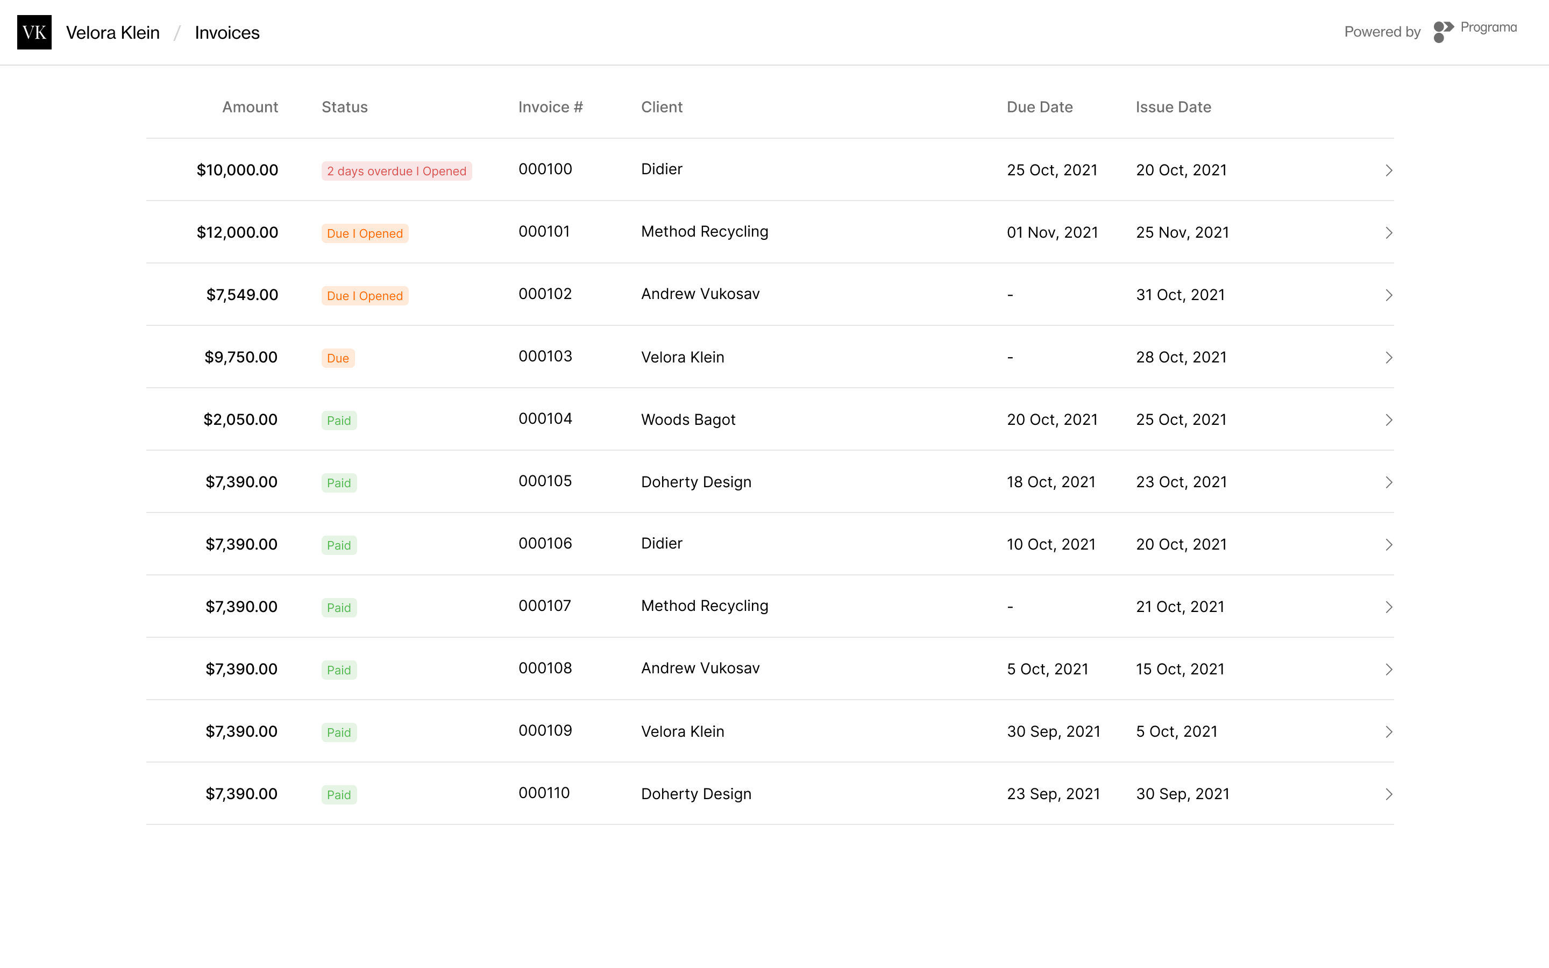
Task: Click client Doherty Design on invoice 000105
Action: pos(697,482)
